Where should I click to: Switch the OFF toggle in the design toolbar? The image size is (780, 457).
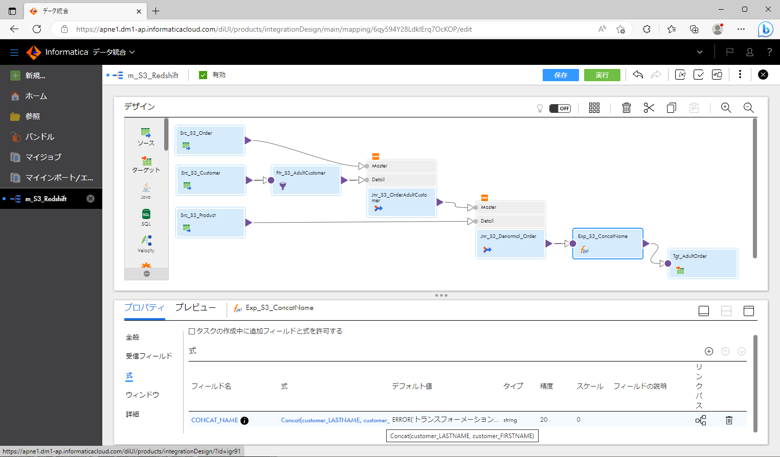point(560,108)
